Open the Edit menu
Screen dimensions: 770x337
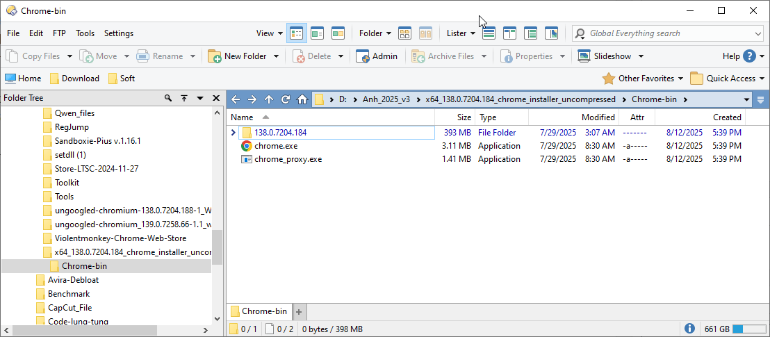[36, 33]
